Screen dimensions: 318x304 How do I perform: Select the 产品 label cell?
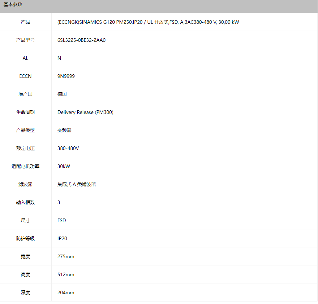[25, 22]
